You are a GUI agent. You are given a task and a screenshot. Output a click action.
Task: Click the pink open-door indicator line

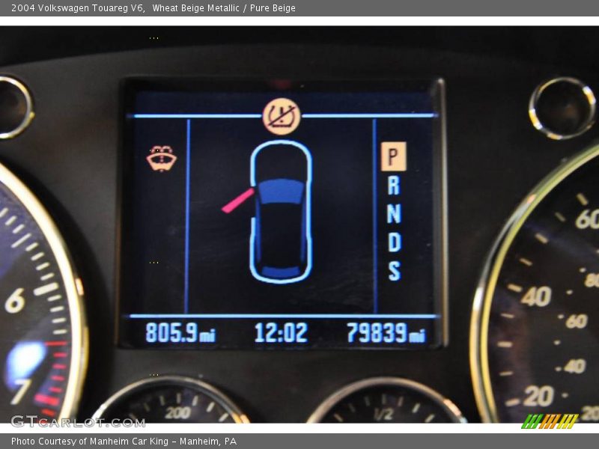237,200
